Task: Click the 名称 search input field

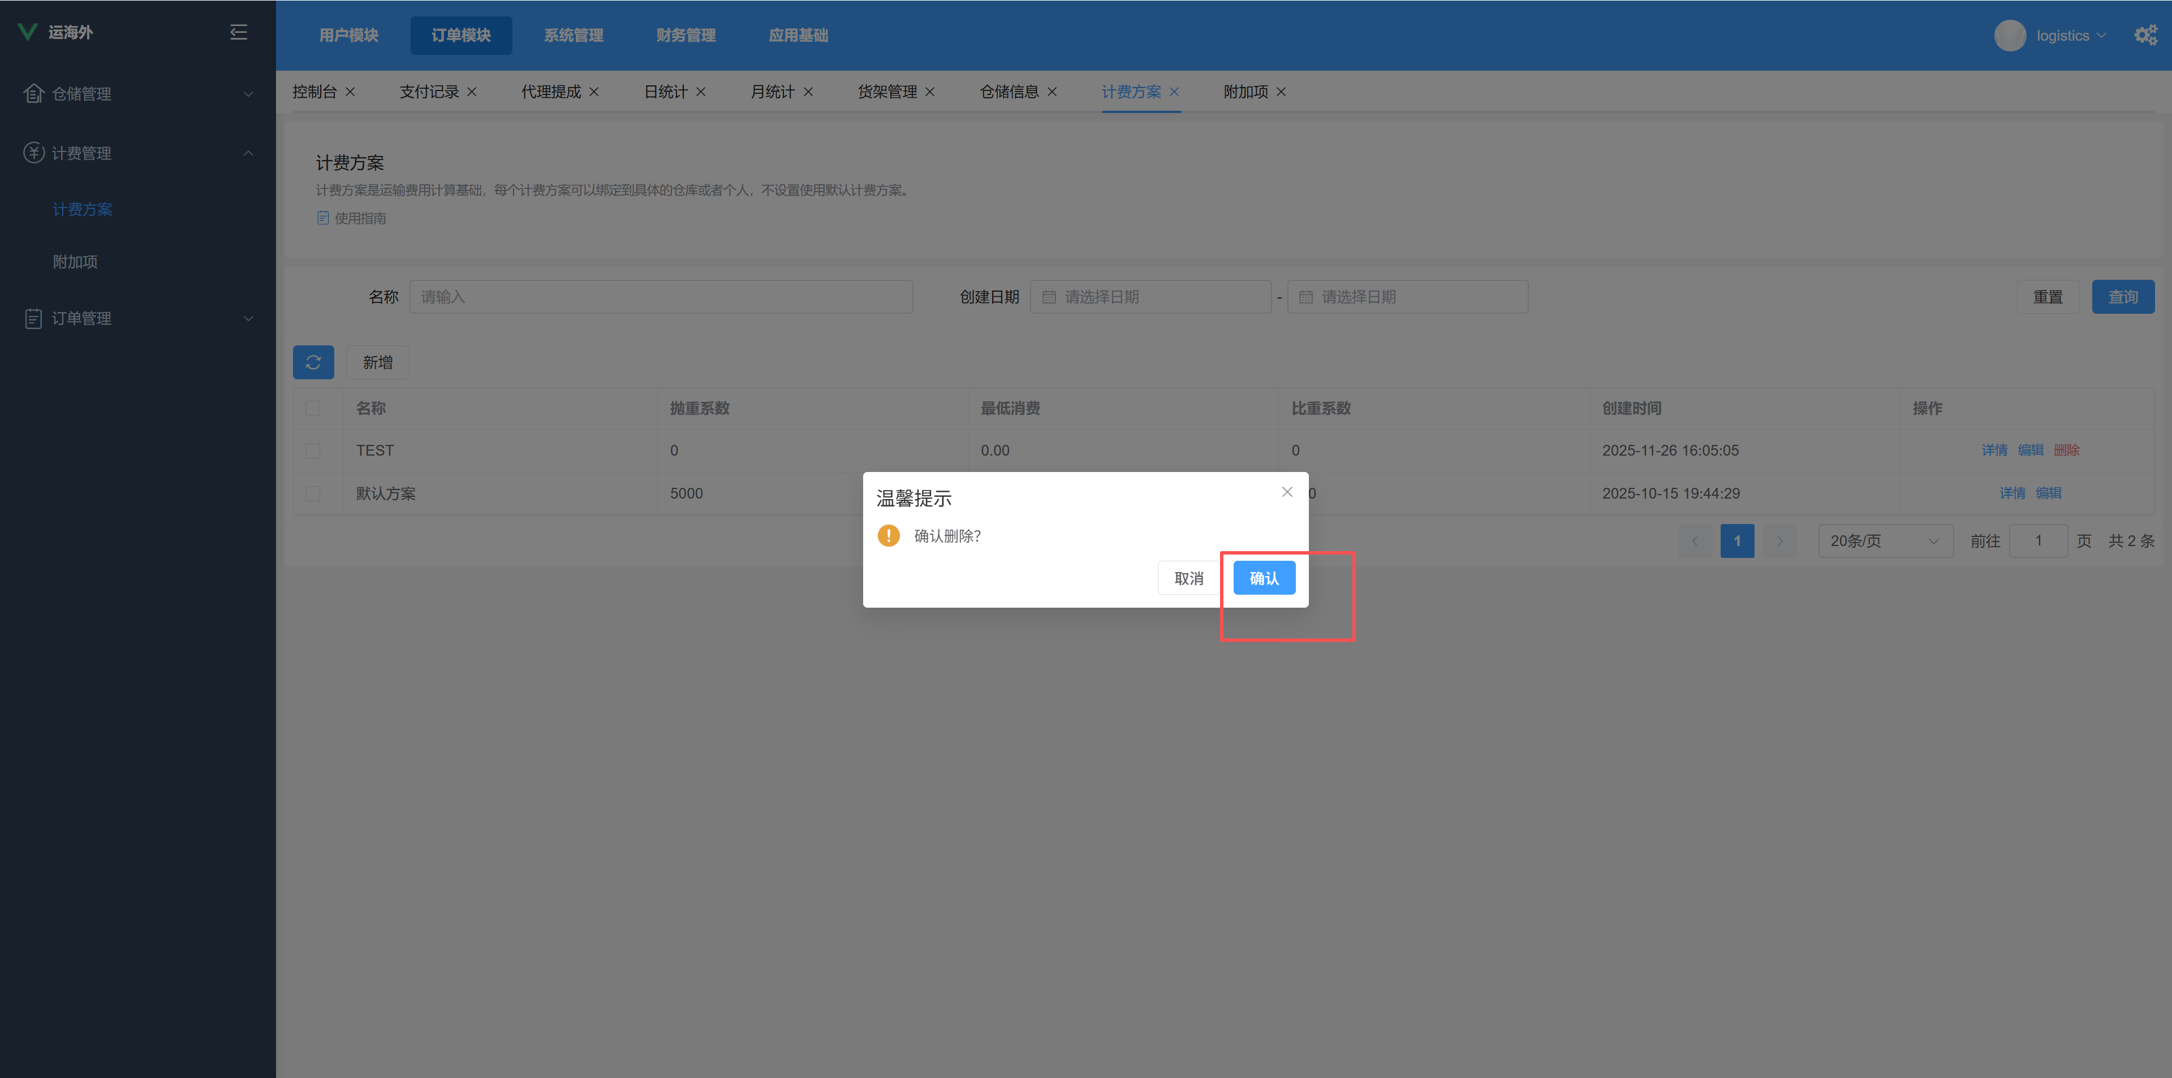Action: click(x=661, y=297)
